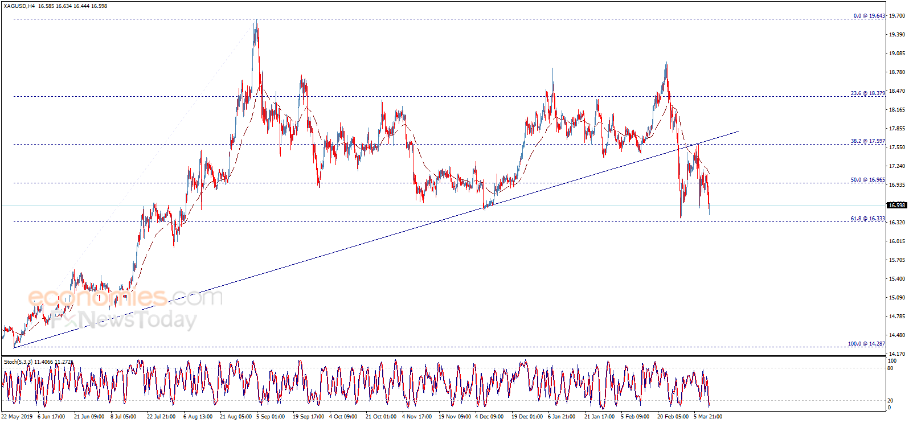The image size is (909, 423).
Task: Select the 21 Jan 17:00 time label
Action: click(x=599, y=417)
